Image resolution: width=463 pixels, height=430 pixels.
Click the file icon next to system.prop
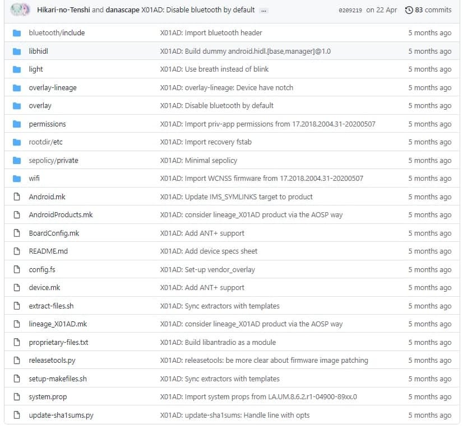[x=17, y=397]
